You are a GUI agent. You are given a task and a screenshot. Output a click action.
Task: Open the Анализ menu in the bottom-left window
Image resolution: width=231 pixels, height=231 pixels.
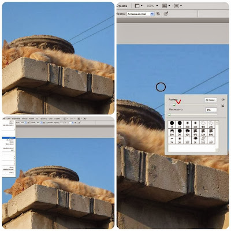click(x=32, y=118)
